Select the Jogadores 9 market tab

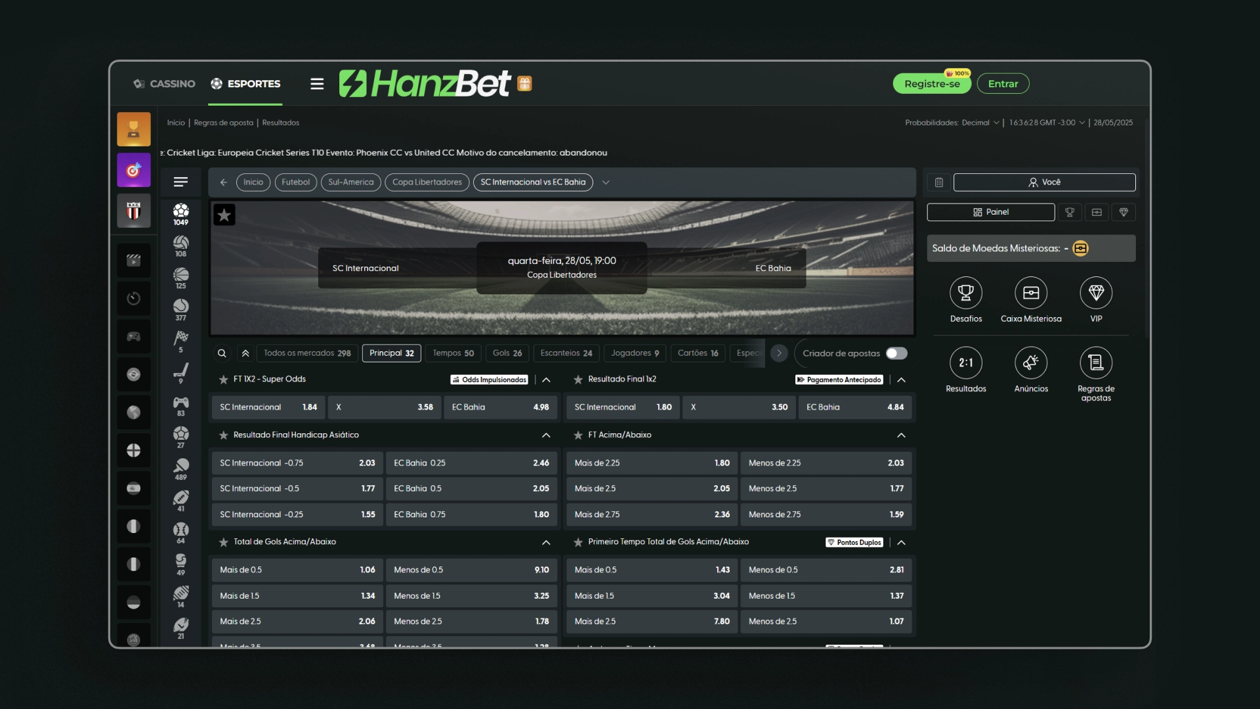[x=635, y=353]
